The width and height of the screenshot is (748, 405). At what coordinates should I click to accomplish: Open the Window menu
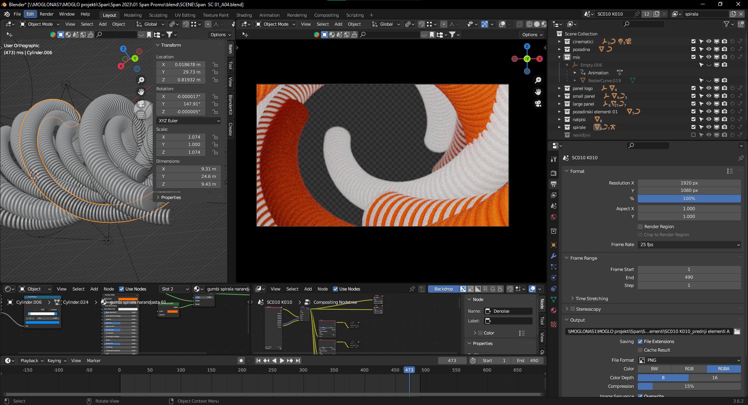click(67, 14)
